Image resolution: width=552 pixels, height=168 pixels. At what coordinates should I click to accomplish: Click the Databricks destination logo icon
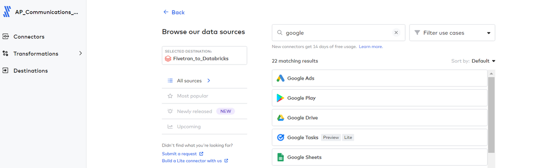pyautogui.click(x=168, y=59)
